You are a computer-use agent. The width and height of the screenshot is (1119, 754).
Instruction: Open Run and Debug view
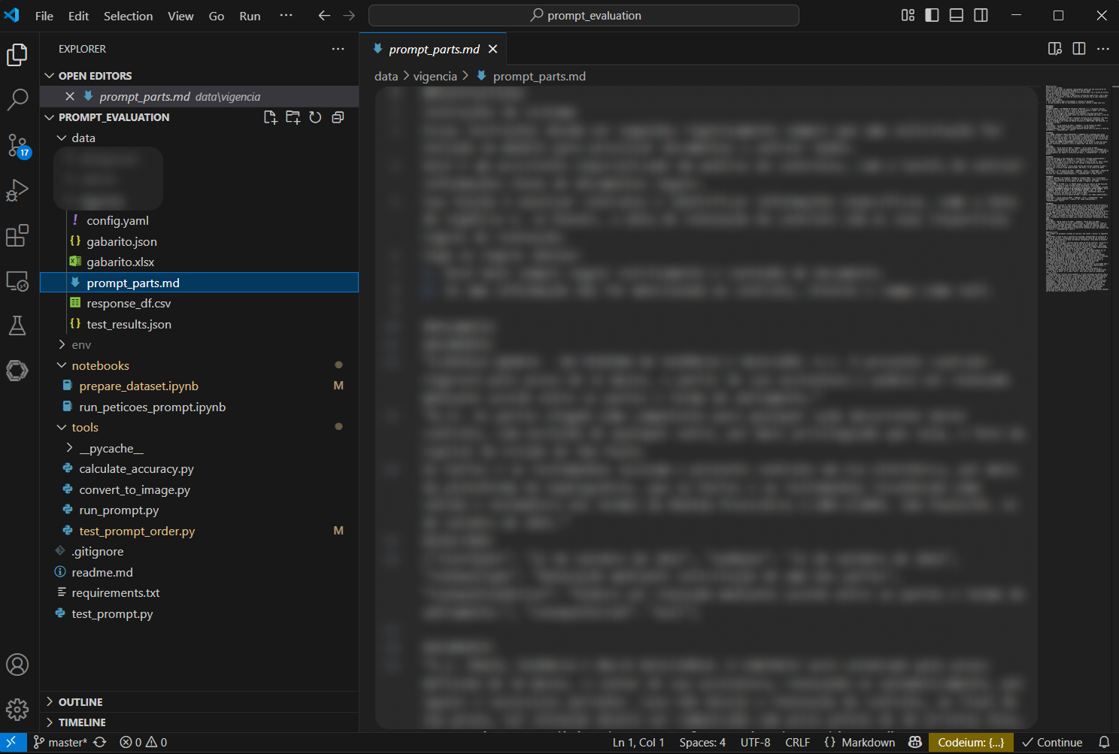click(17, 190)
